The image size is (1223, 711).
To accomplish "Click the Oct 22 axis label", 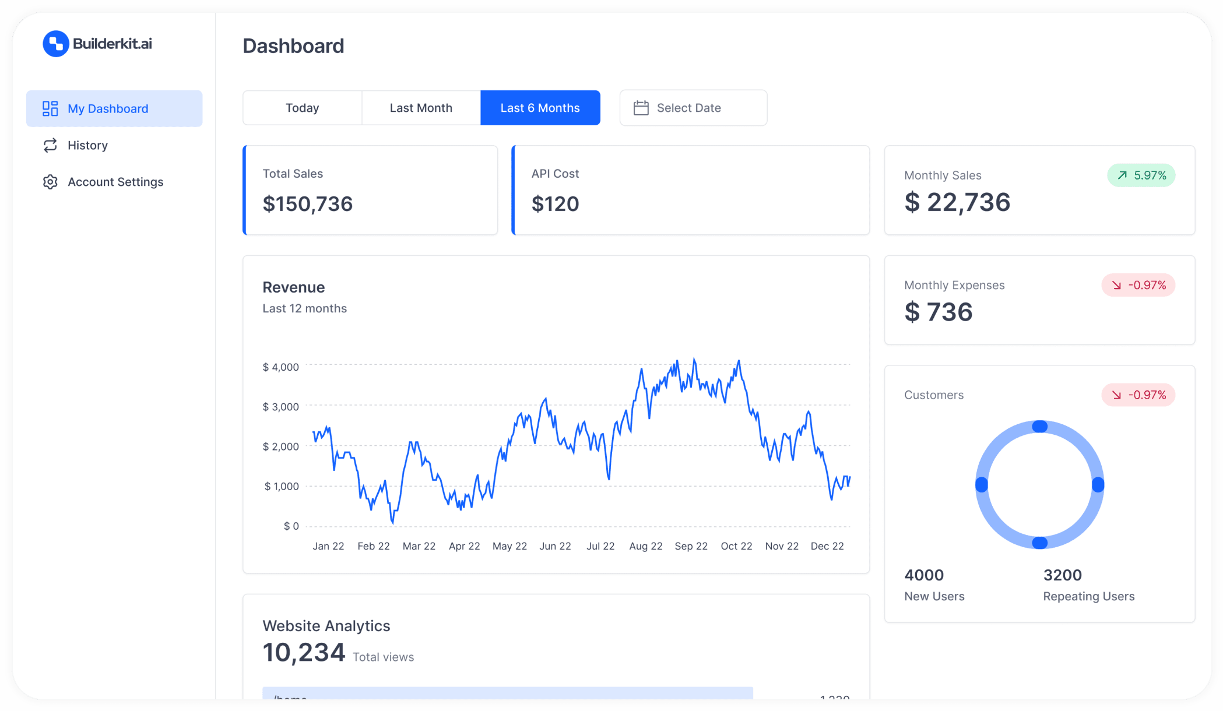I will point(737,546).
